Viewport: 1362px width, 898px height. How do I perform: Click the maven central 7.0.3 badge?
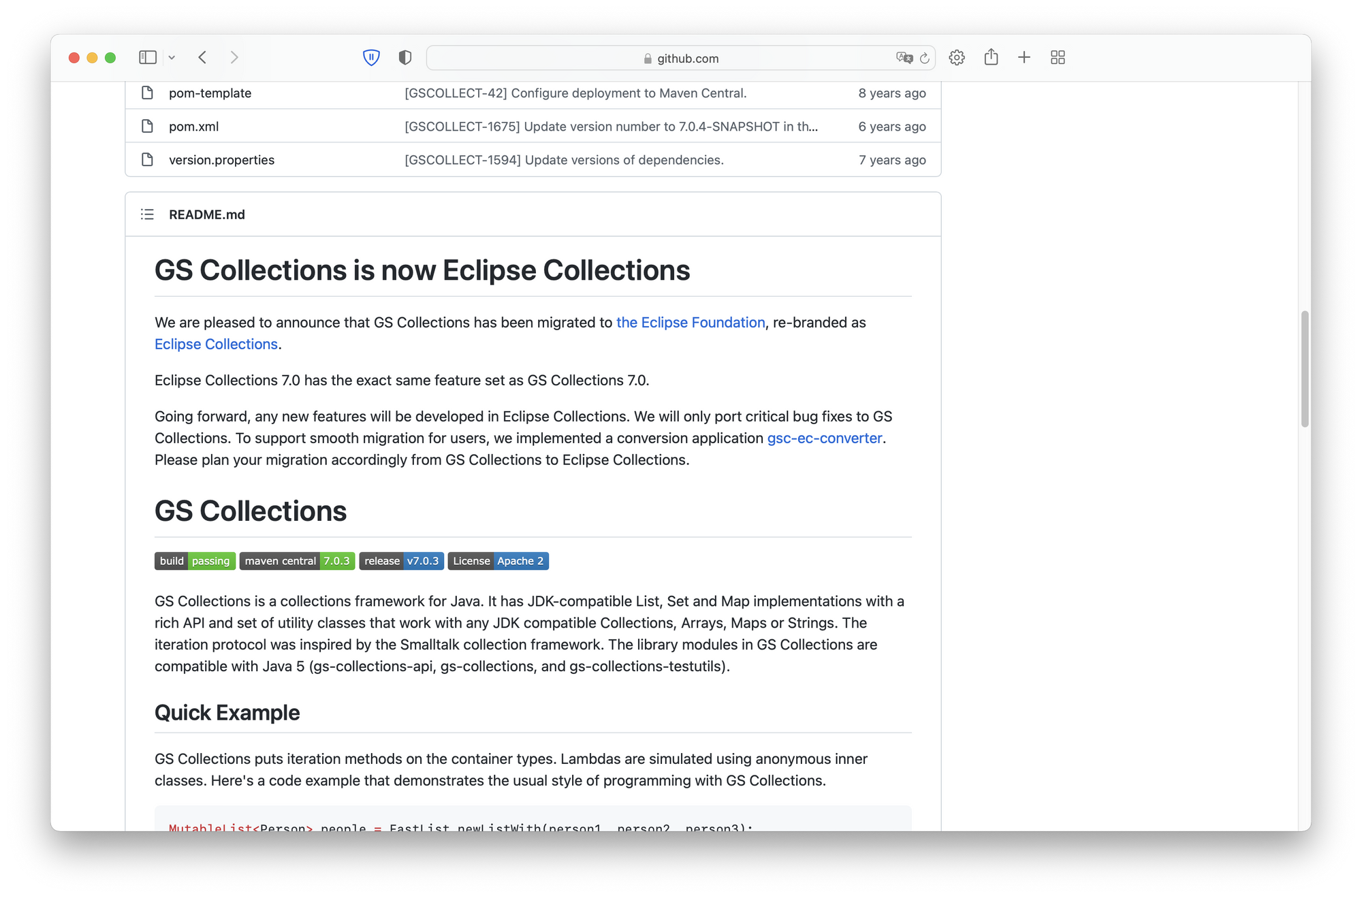pos(297,561)
